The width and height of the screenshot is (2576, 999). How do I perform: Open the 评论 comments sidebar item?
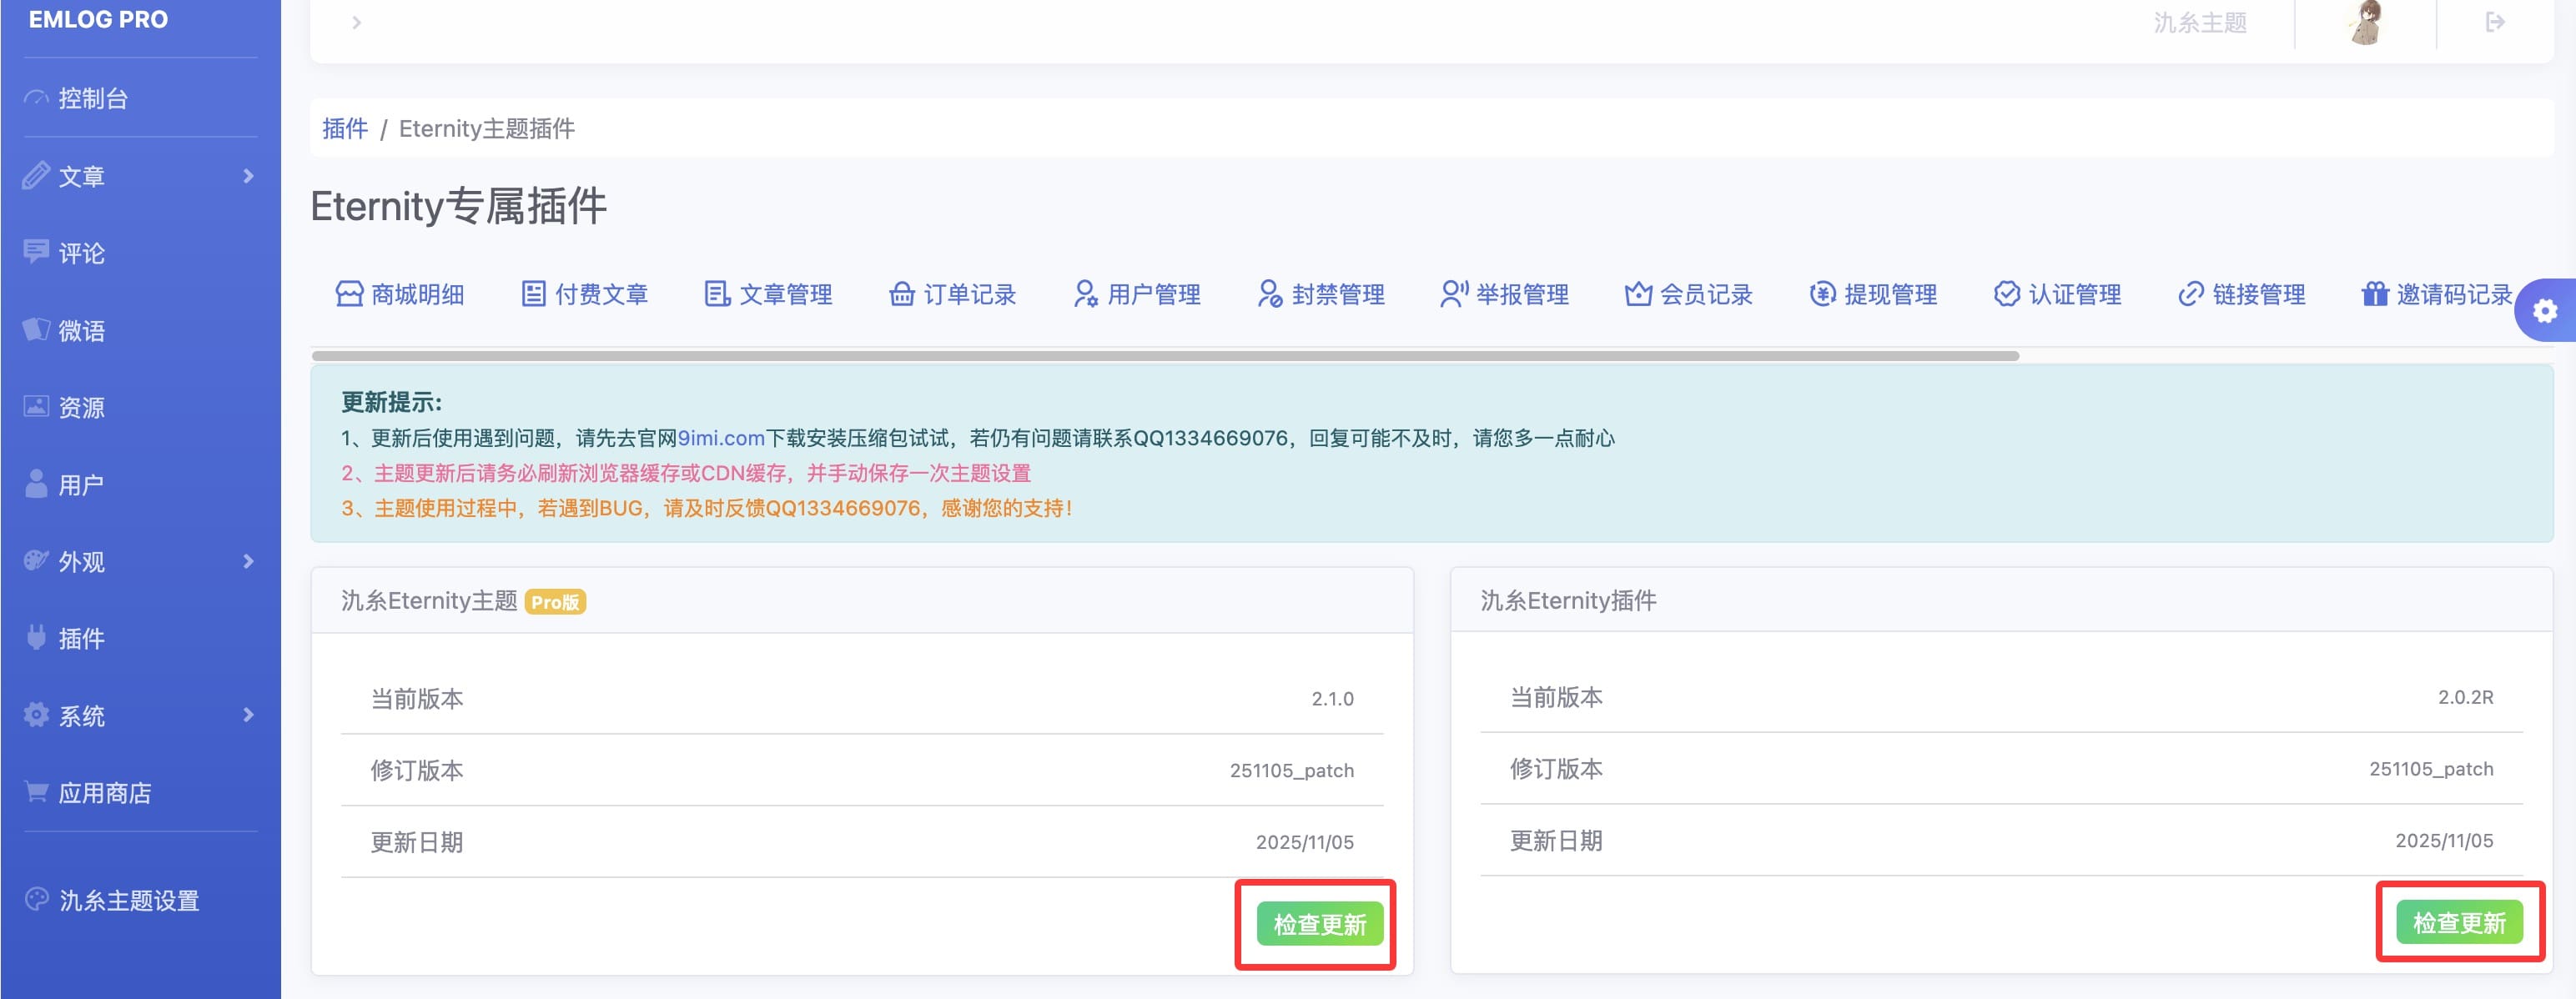80,253
